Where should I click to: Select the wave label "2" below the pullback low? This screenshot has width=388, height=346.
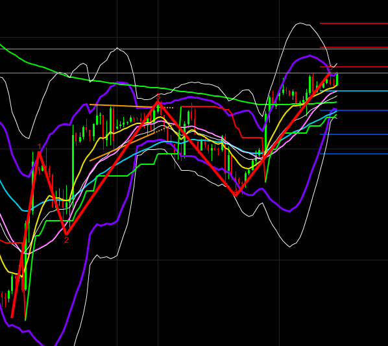(66, 240)
